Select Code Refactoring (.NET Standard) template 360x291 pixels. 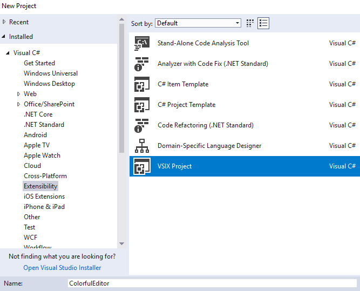pos(244,125)
